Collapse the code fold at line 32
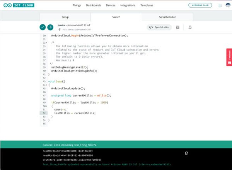Screen dimensions: 232x170 [x=46, y=42]
